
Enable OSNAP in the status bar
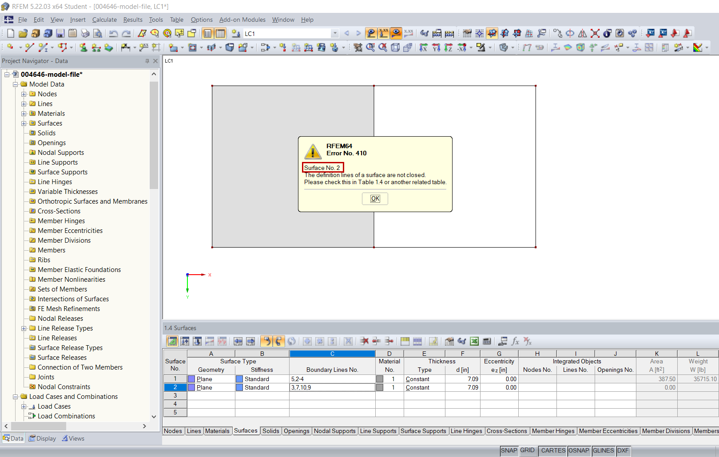(579, 450)
